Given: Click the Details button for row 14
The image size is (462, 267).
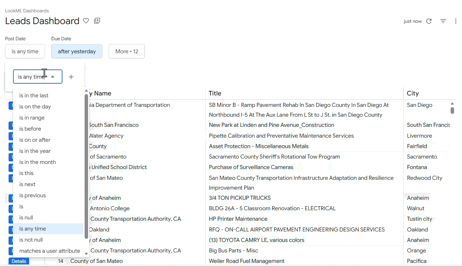Looking at the screenshot, I should pos(19,261).
